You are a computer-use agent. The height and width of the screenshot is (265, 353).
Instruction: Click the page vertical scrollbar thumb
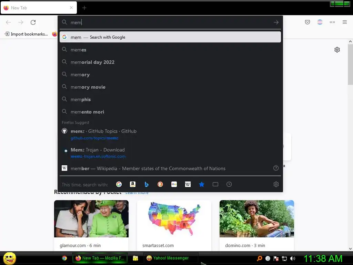pyautogui.click(x=350, y=65)
